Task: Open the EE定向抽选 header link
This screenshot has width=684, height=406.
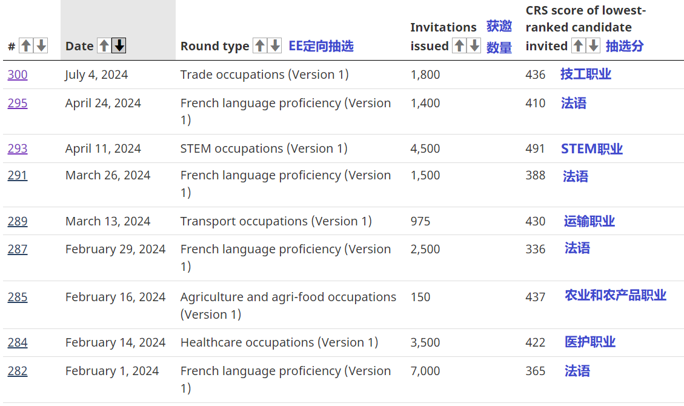Action: pyautogui.click(x=321, y=45)
